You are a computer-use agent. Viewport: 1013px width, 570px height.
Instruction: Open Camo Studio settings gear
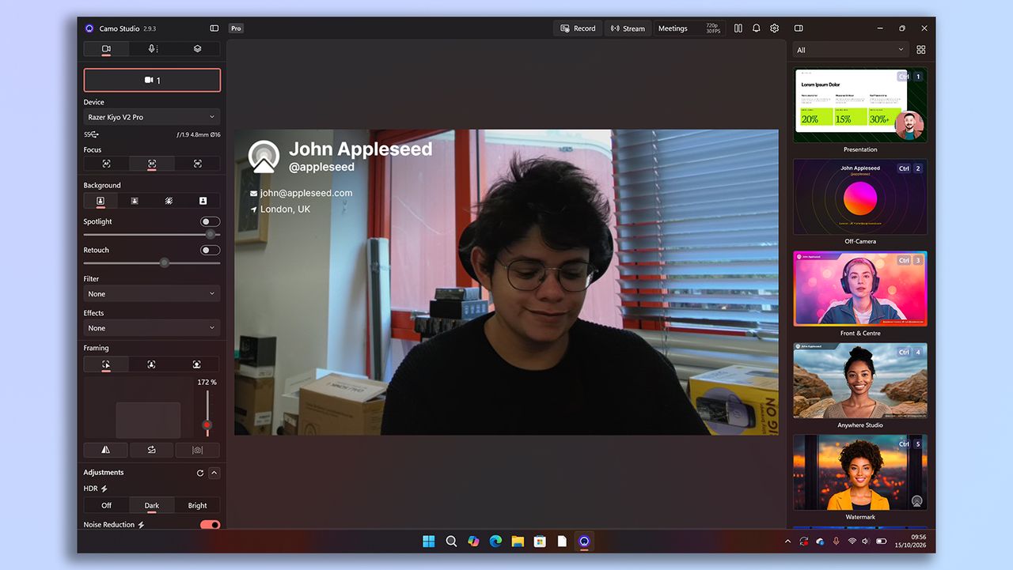pos(775,28)
